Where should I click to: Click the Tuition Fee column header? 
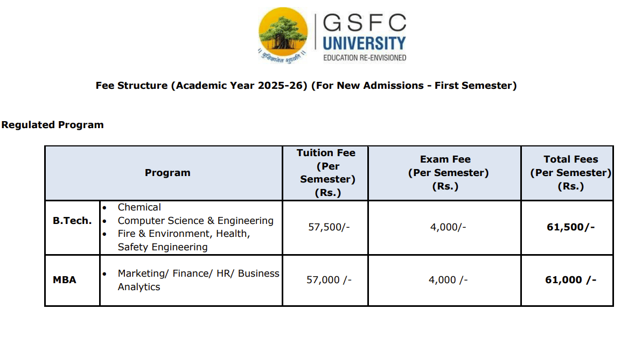(x=326, y=173)
